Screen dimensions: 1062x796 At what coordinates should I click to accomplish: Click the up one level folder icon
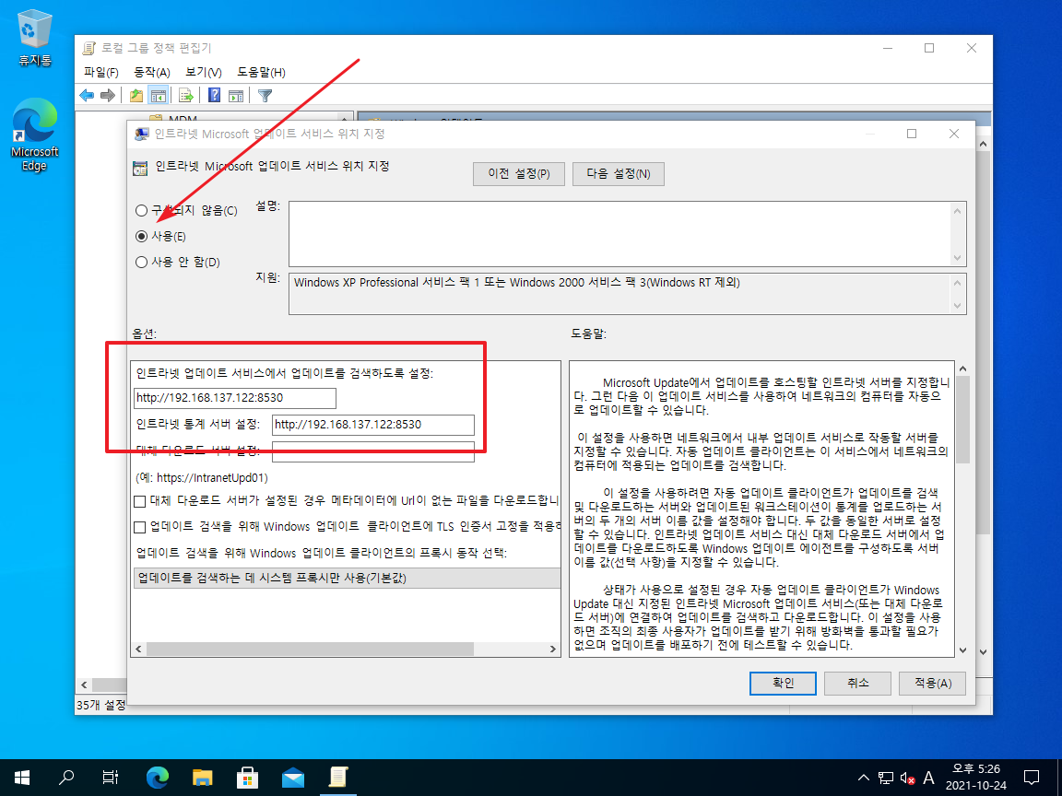tap(136, 96)
